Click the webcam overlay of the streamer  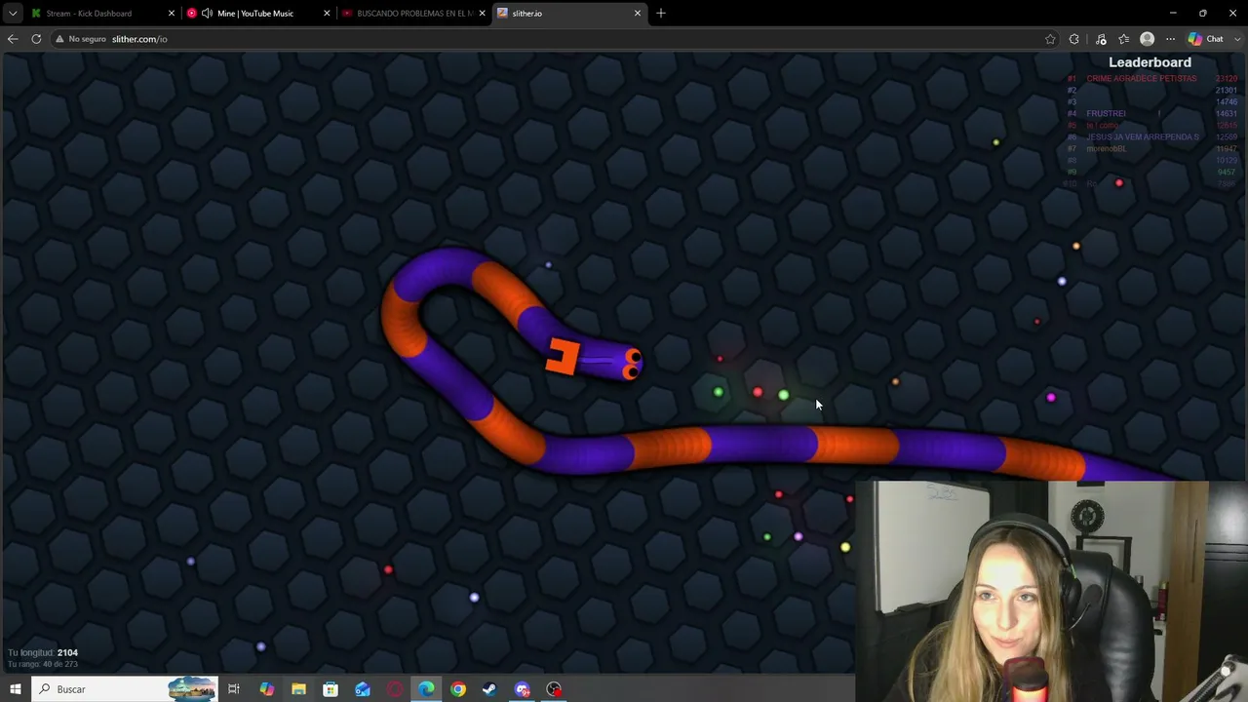[1051, 591]
